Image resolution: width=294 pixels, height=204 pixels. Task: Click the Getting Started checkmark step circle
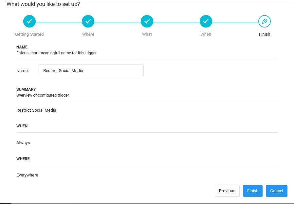29,22
